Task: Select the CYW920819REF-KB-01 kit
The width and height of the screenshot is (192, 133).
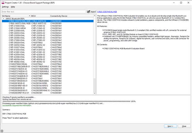Action: pos(18,86)
